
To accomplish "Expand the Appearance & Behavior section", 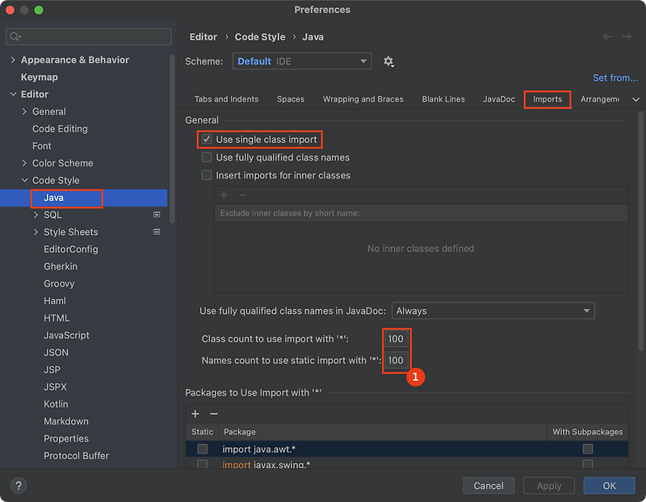I will click(13, 60).
